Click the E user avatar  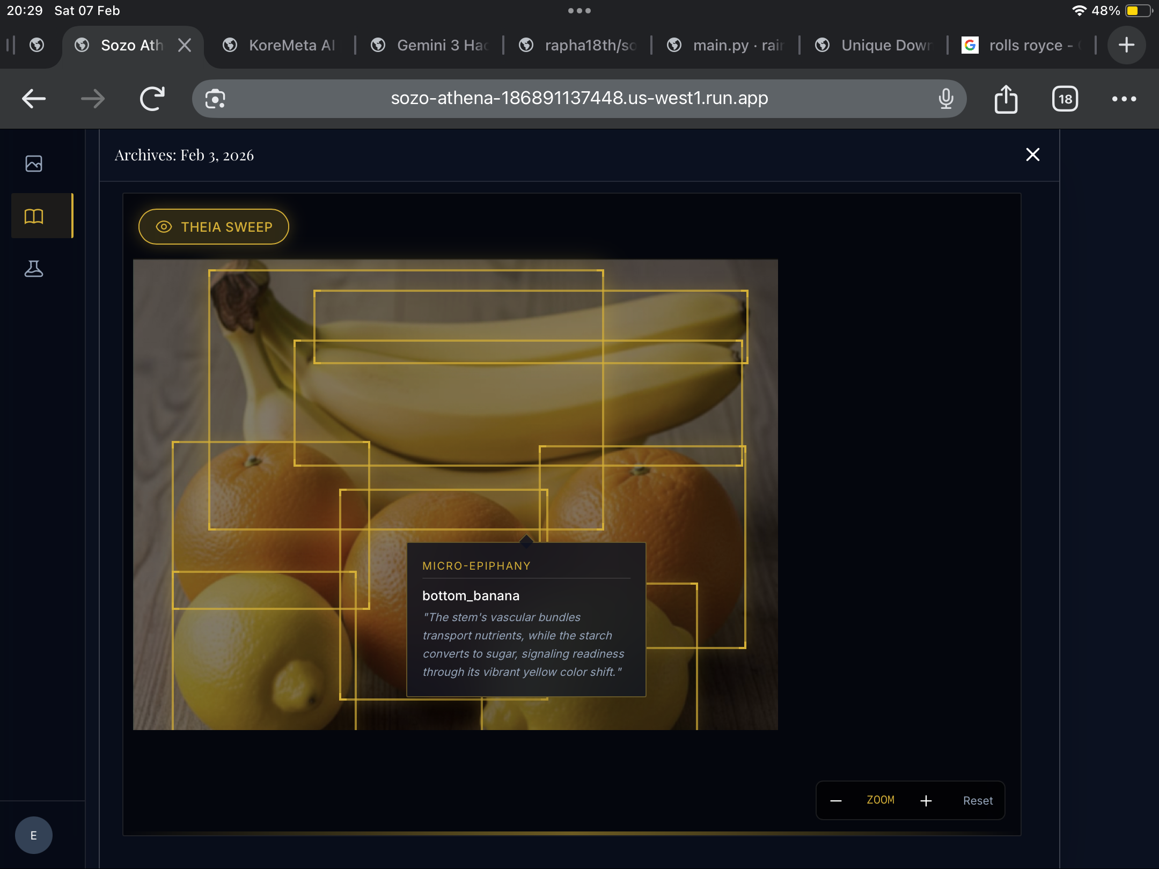(x=34, y=835)
